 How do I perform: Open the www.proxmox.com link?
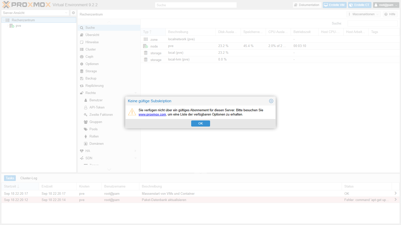tap(152, 114)
